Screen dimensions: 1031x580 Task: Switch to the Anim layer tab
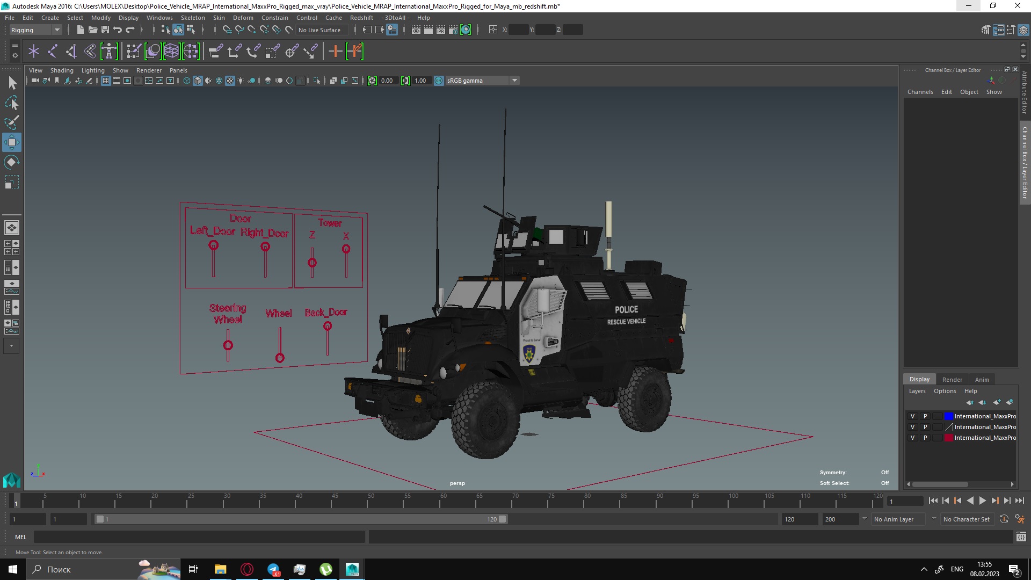pyautogui.click(x=982, y=379)
